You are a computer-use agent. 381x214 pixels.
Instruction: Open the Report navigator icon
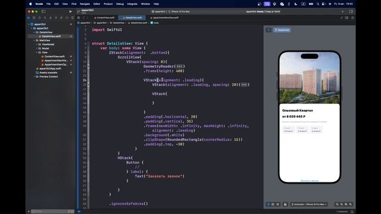coord(73,18)
